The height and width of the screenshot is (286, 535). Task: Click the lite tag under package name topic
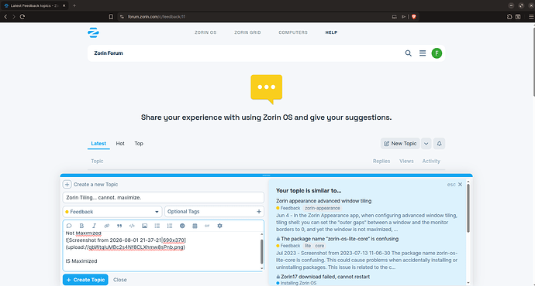[308, 246]
